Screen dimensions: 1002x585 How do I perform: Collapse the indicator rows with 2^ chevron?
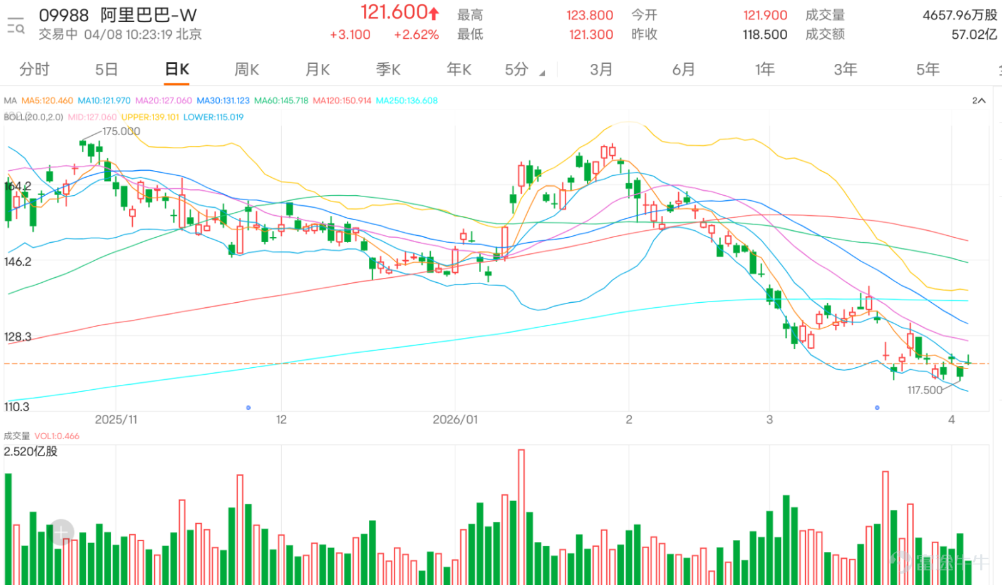click(979, 101)
